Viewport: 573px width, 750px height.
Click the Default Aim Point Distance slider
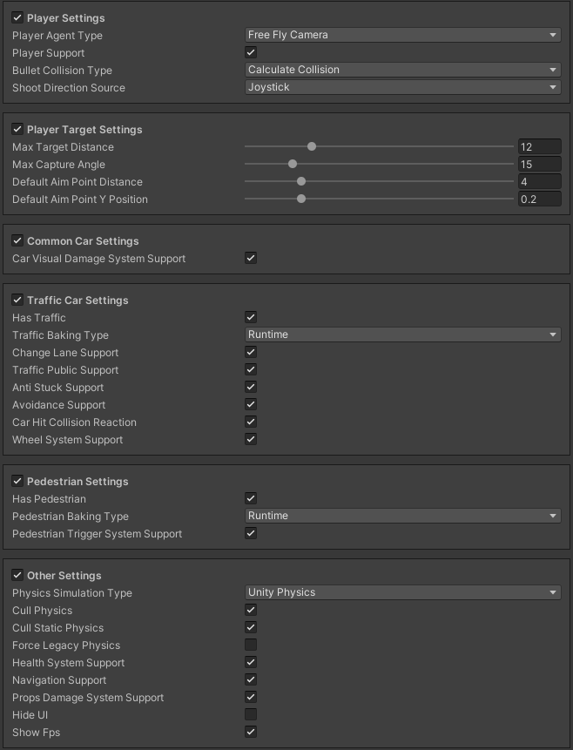click(x=379, y=181)
